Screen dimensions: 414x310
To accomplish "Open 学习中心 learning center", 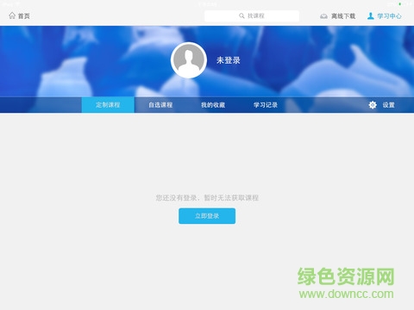I will [390, 16].
